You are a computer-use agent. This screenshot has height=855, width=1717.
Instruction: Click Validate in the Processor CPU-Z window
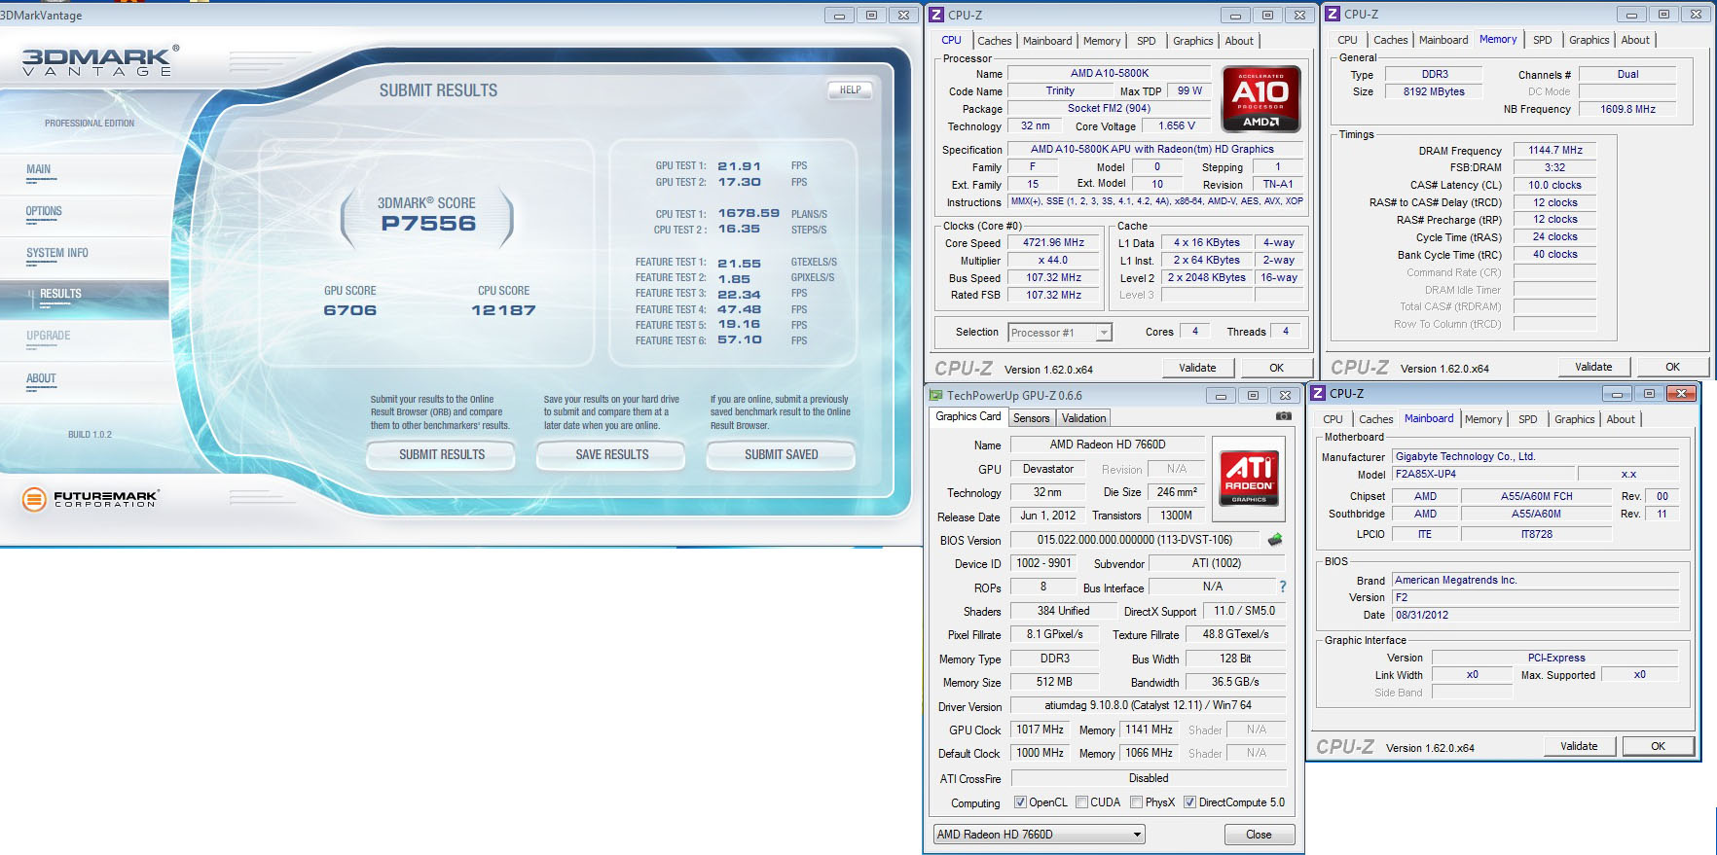coord(1197,368)
